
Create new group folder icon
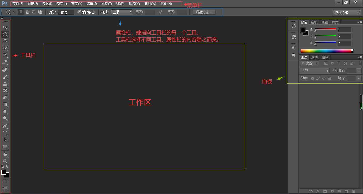tap(339, 191)
